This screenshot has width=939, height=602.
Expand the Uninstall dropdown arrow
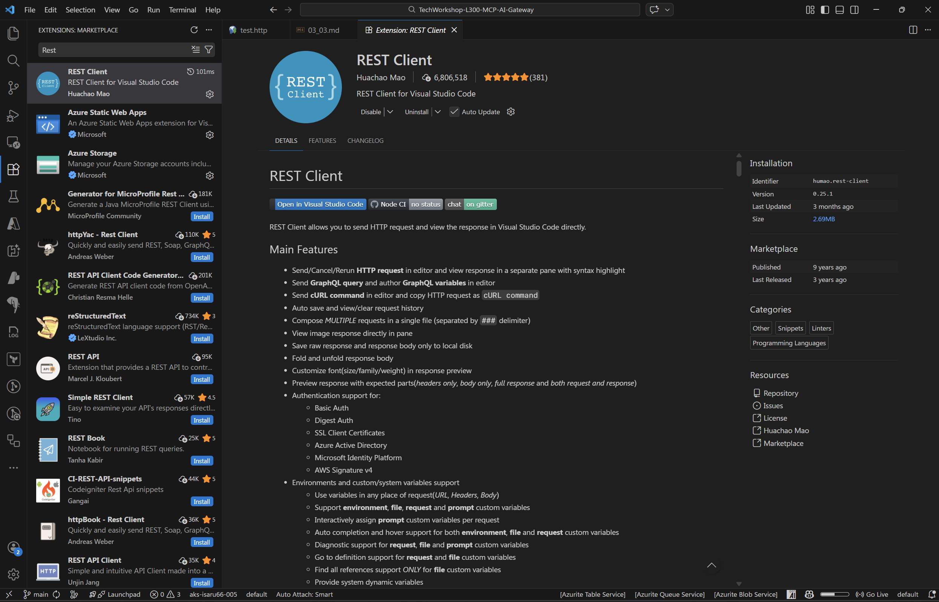437,112
